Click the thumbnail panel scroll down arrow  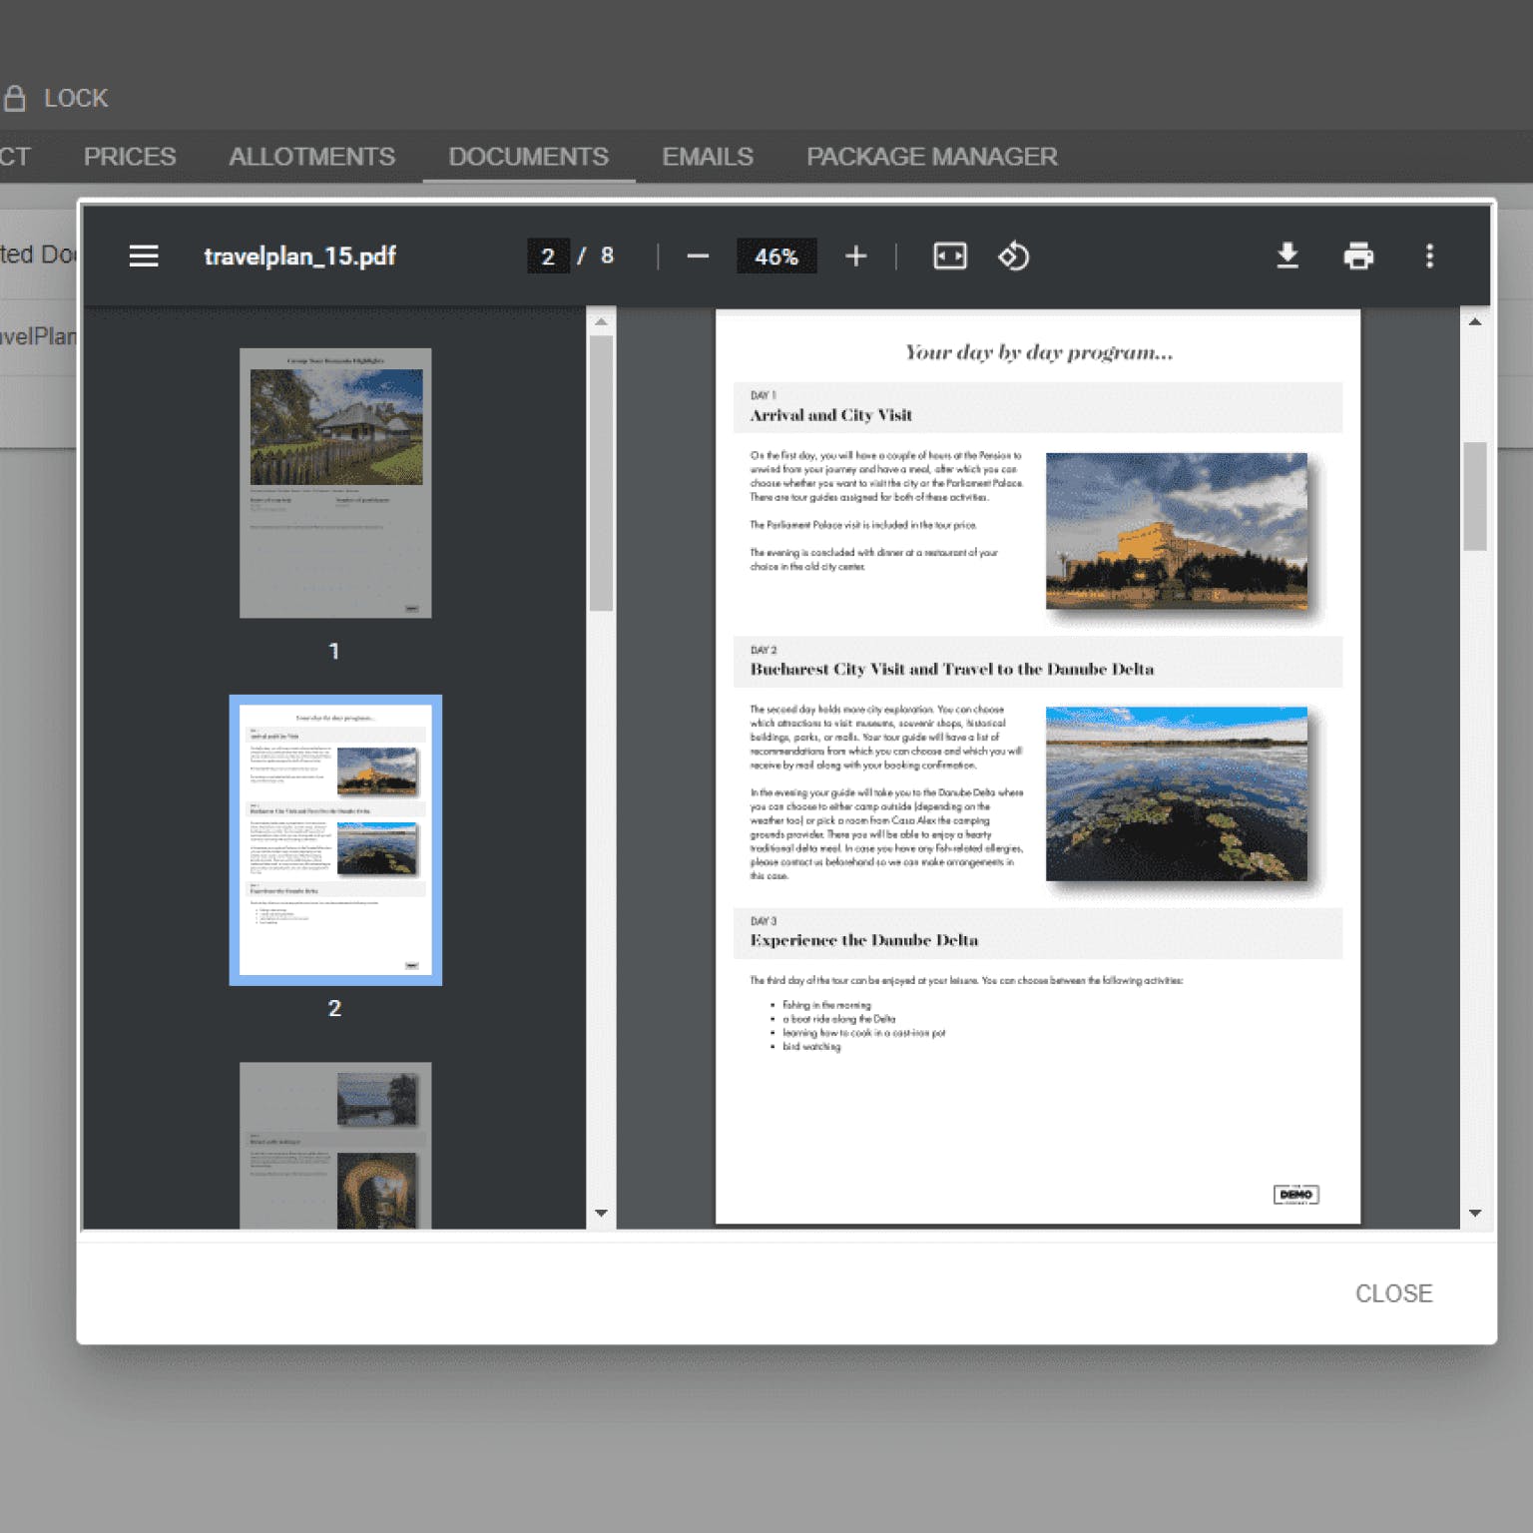tap(601, 1214)
